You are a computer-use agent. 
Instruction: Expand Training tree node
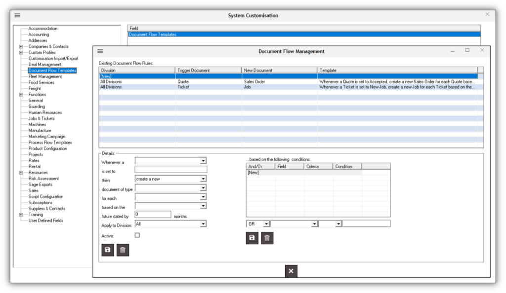[21, 215]
